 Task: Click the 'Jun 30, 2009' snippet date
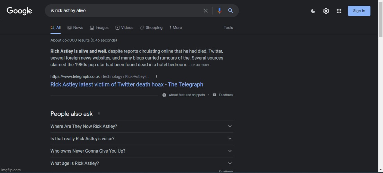pyautogui.click(x=199, y=65)
